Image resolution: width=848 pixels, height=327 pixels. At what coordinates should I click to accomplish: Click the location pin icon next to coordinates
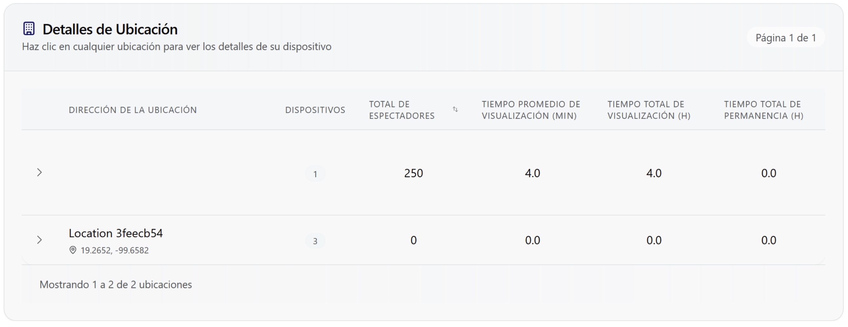73,250
